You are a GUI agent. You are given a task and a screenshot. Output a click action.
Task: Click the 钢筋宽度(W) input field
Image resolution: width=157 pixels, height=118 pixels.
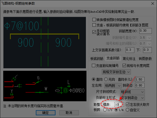point(145,31)
